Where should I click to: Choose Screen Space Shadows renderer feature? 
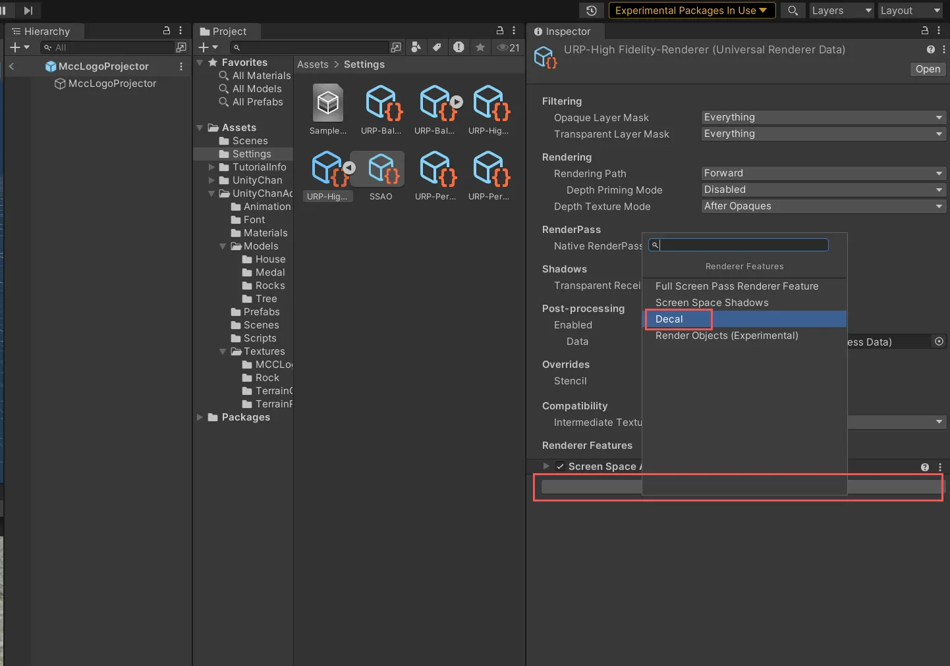pos(712,303)
